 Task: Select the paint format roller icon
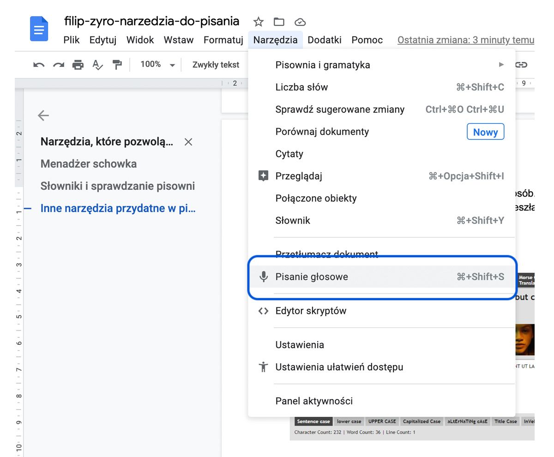point(117,65)
